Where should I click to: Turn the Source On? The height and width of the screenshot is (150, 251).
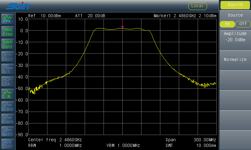click(227, 24)
